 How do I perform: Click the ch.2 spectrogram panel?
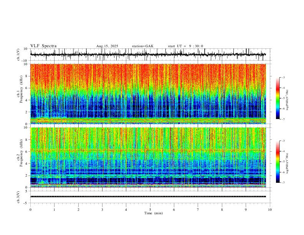point(148,157)
